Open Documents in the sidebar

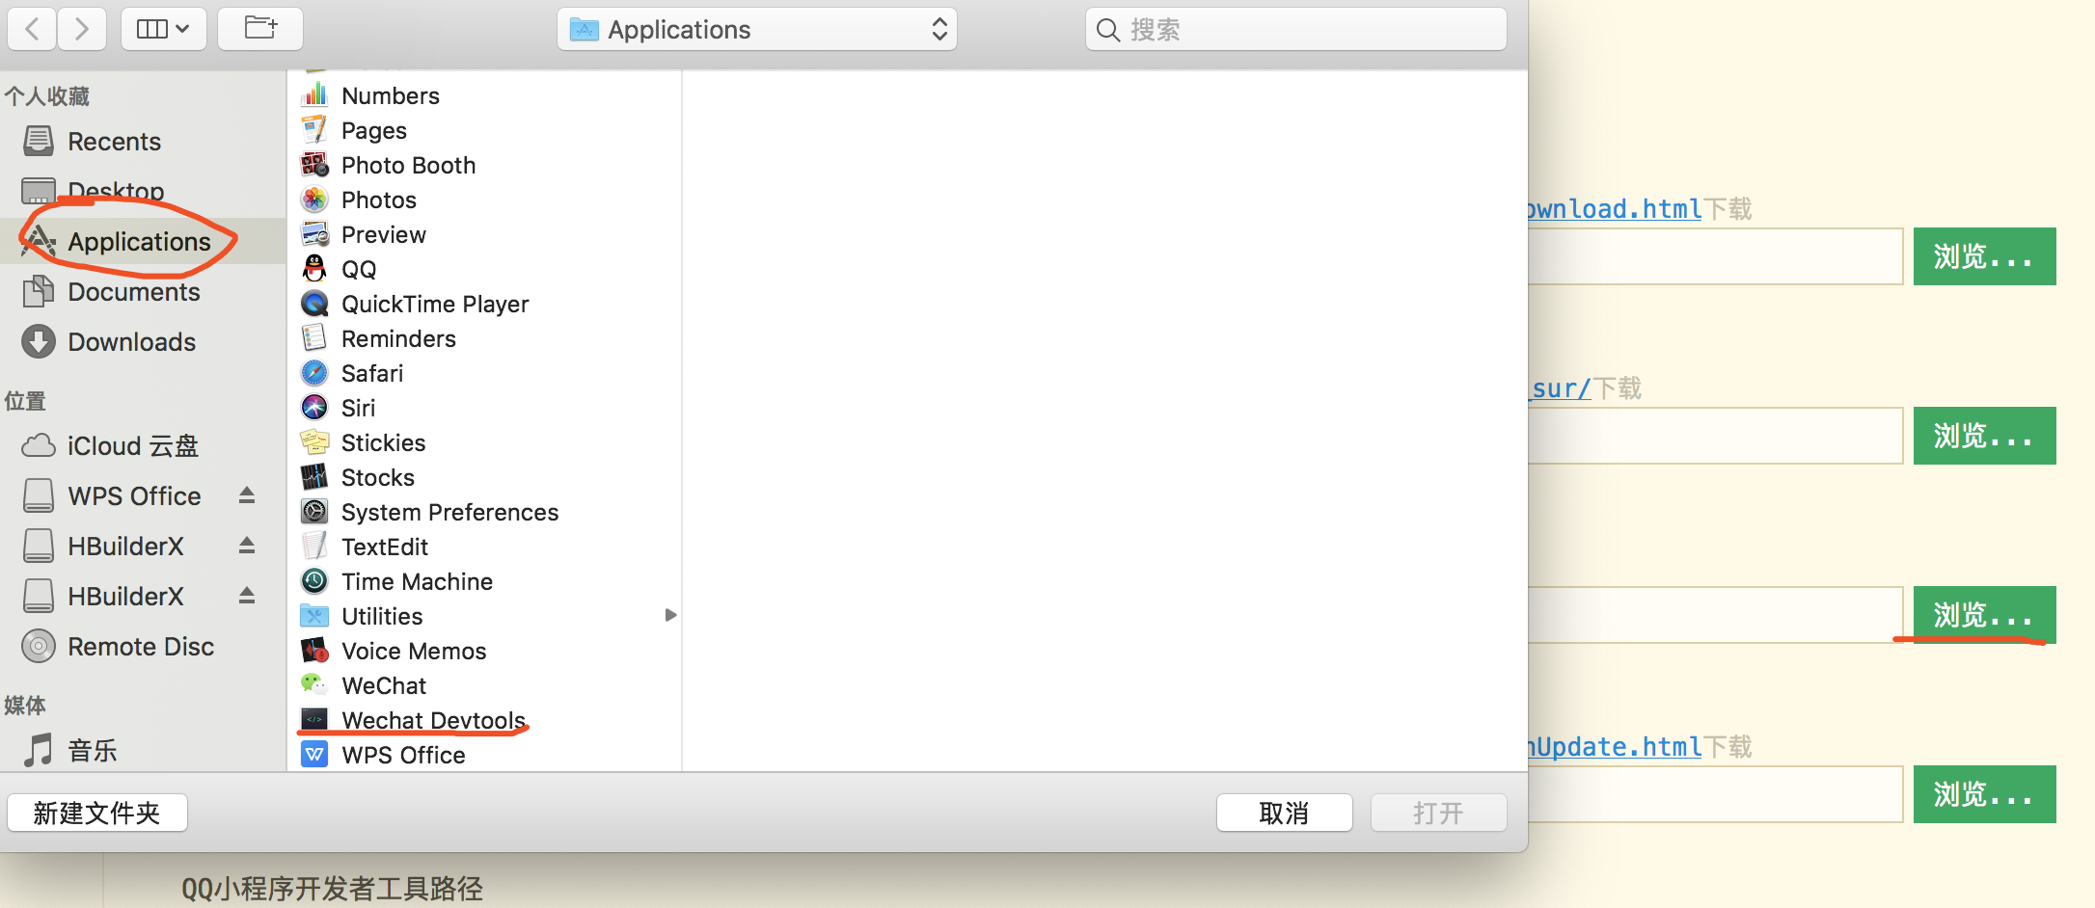(110, 291)
